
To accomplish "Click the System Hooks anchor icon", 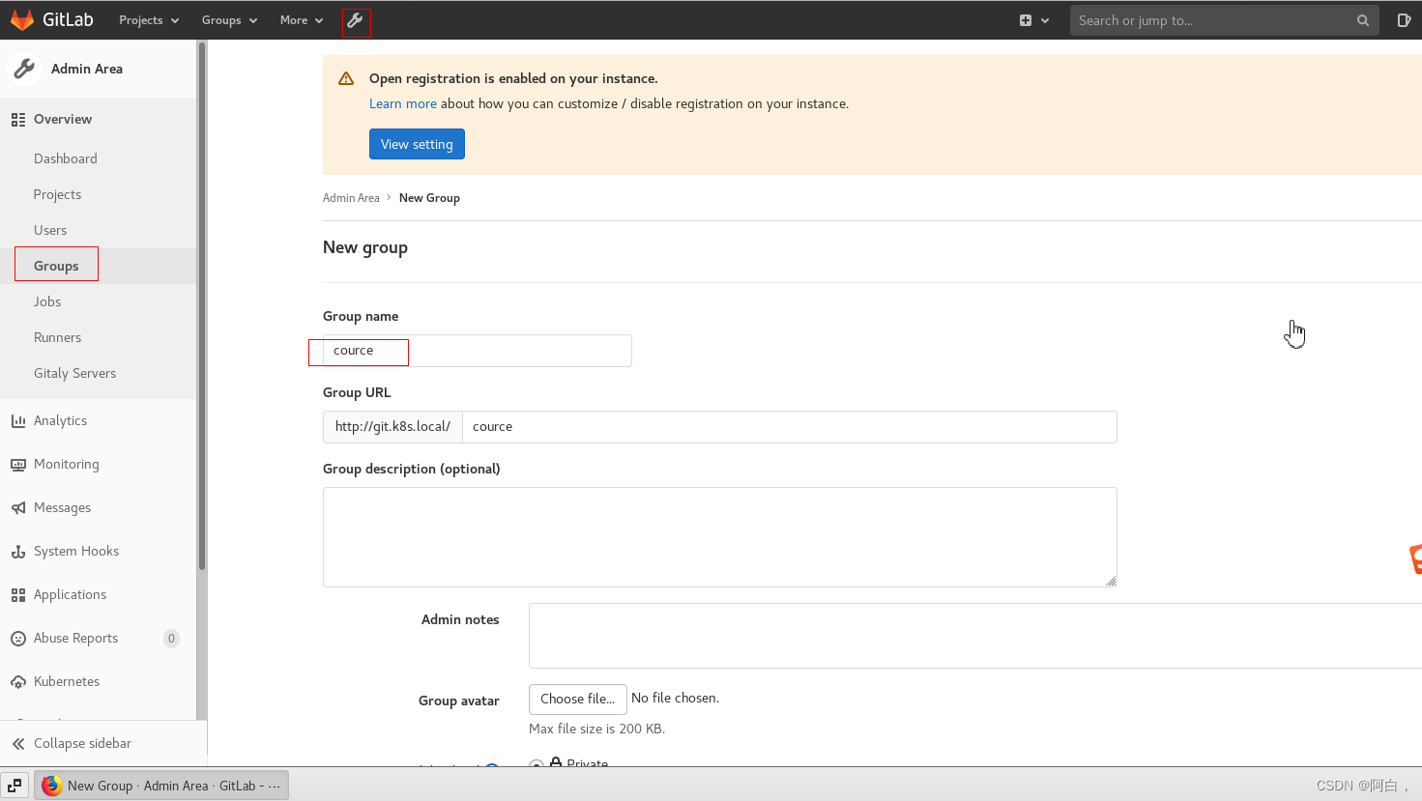I will (x=18, y=552).
